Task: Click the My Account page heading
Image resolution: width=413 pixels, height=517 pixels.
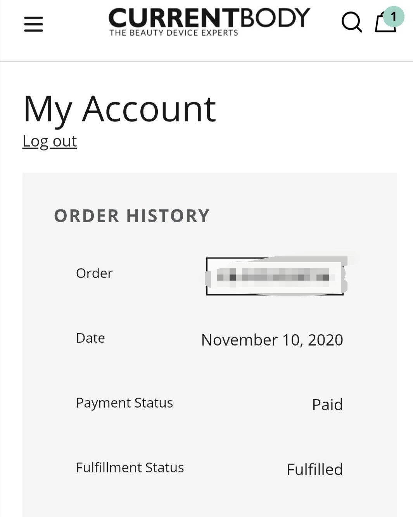Action: click(119, 109)
